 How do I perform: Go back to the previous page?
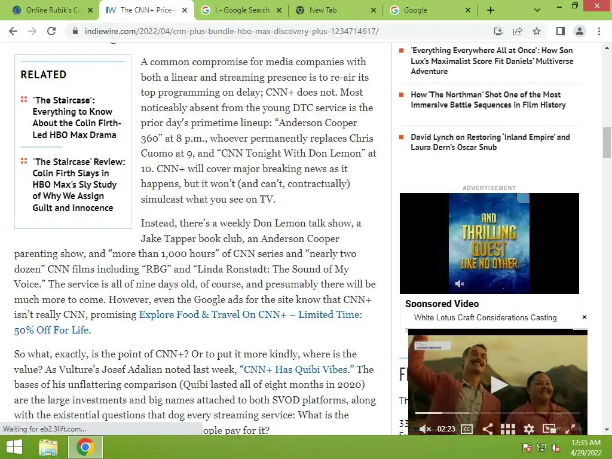point(13,31)
